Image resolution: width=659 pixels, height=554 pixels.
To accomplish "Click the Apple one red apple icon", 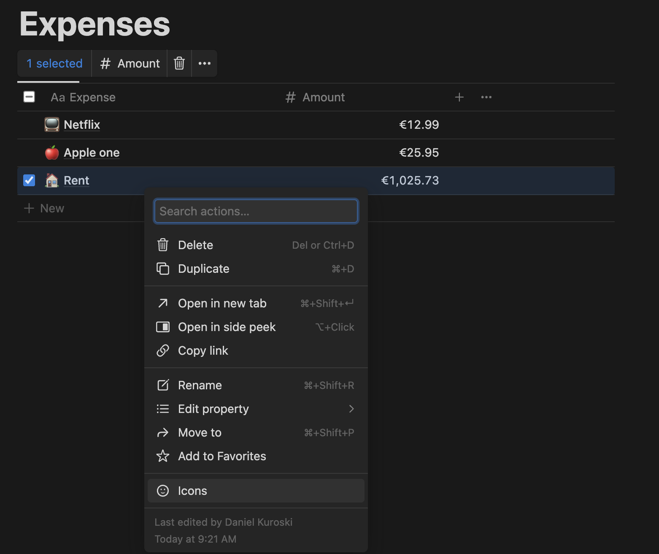I will pyautogui.click(x=52, y=152).
